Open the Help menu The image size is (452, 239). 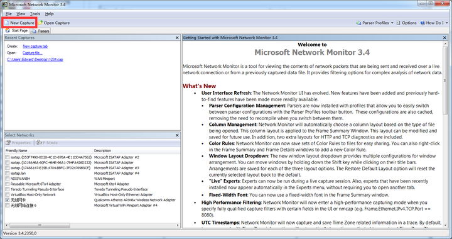tap(50, 14)
